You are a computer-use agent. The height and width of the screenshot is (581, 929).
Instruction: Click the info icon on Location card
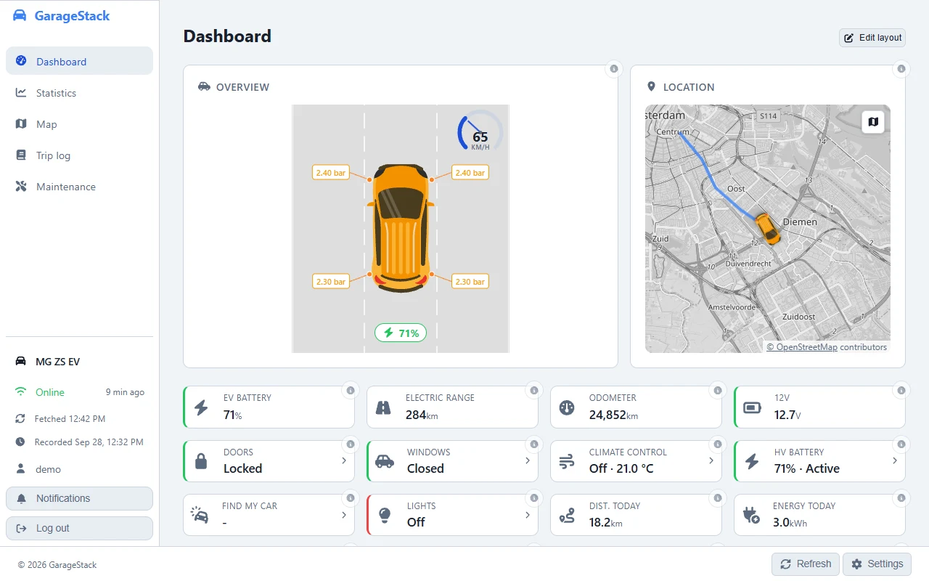pos(901,69)
